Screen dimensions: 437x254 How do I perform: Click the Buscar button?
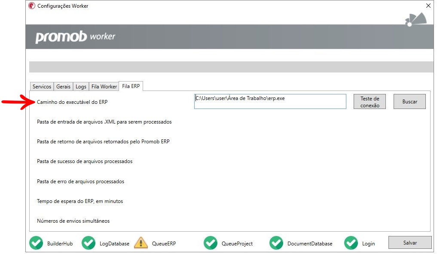[x=409, y=102]
